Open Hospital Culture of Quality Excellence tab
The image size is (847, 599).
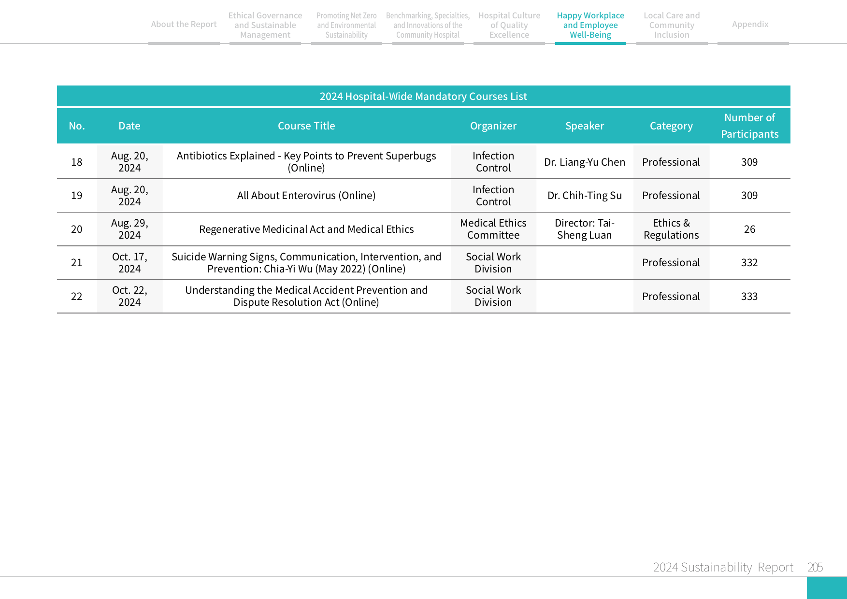(509, 25)
